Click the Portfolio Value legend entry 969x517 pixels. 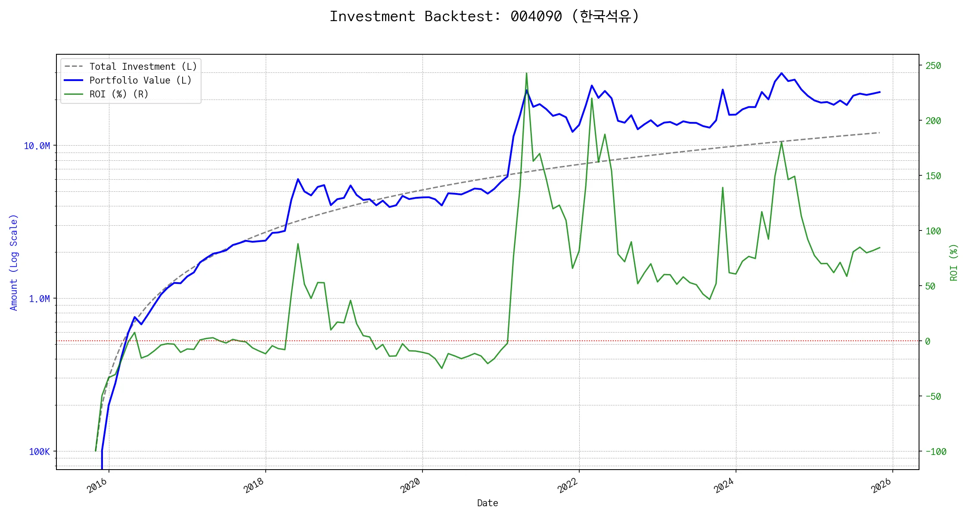click(140, 80)
